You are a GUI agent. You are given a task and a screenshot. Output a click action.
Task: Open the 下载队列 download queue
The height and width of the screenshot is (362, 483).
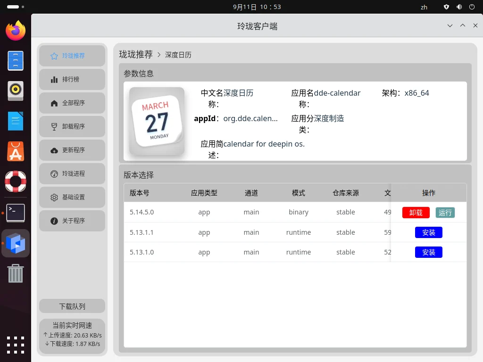point(72,306)
